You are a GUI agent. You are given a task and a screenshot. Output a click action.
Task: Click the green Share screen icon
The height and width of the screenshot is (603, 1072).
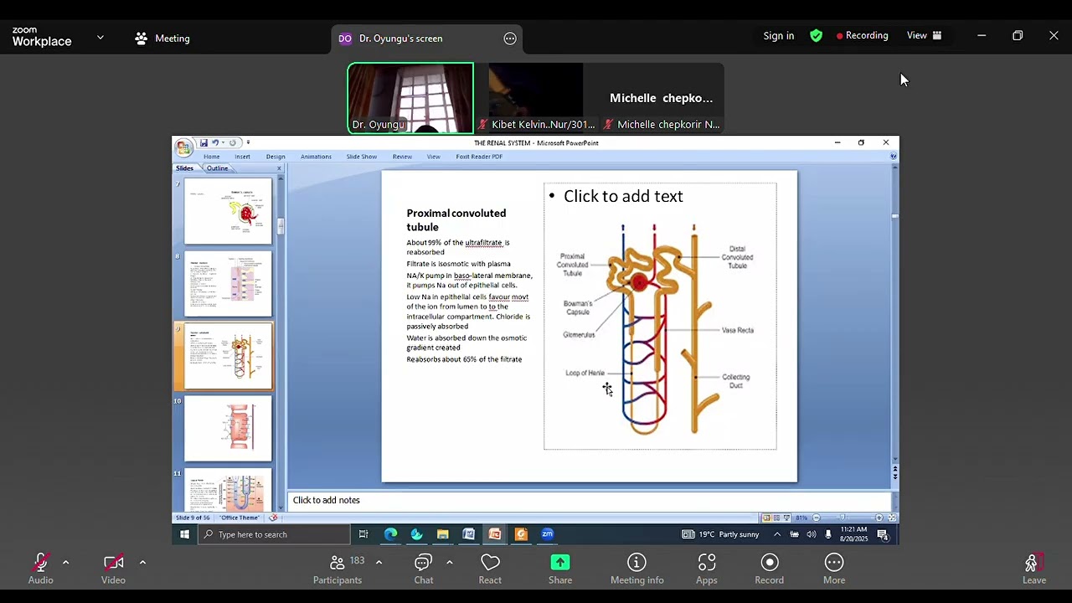coord(560,562)
